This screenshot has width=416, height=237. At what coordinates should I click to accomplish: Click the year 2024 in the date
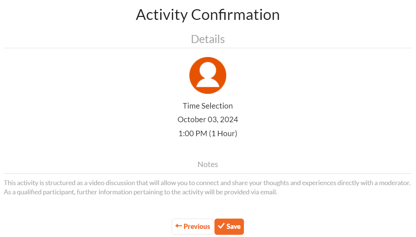[x=229, y=120]
